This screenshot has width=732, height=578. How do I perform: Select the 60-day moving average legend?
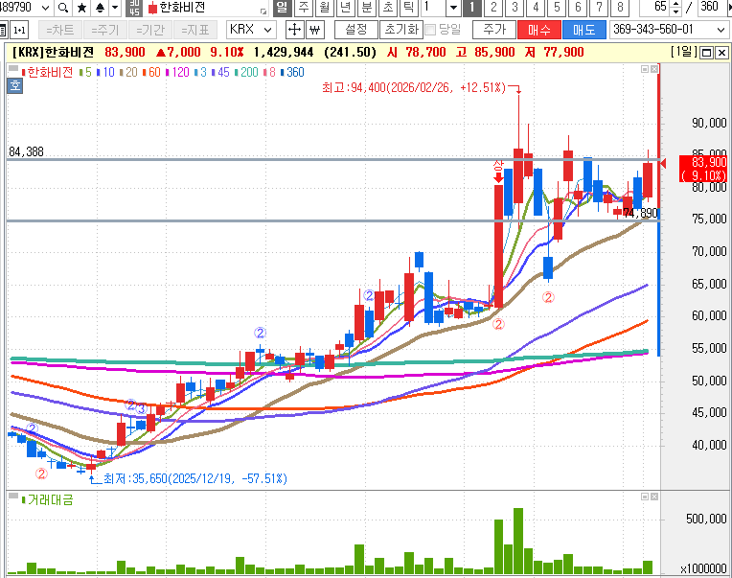tap(151, 72)
